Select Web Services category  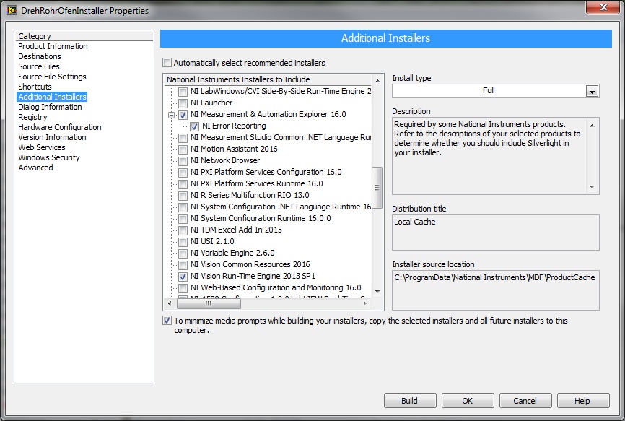pos(41,147)
